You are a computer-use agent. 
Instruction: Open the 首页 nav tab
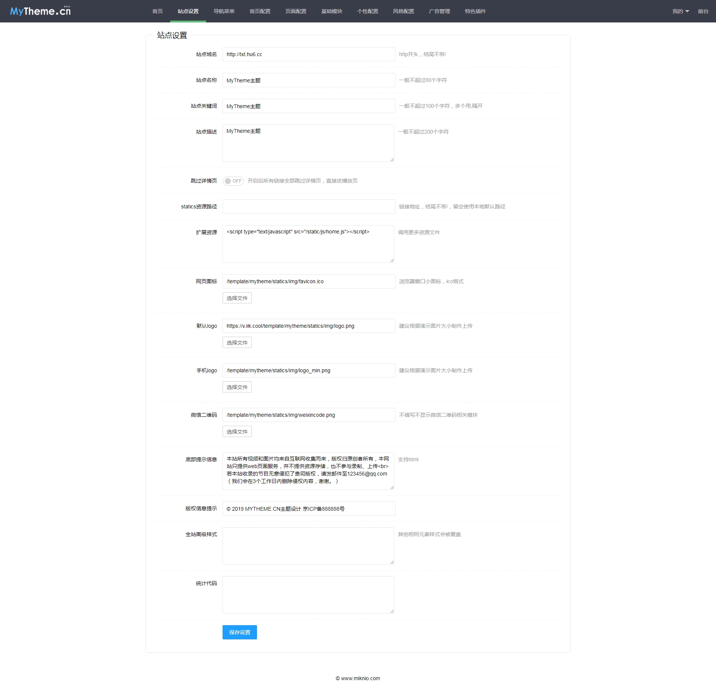tap(157, 11)
